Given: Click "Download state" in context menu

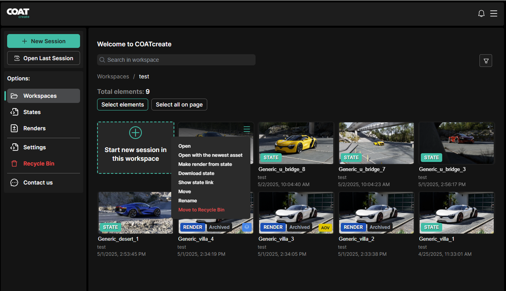Looking at the screenshot, I should [x=196, y=173].
